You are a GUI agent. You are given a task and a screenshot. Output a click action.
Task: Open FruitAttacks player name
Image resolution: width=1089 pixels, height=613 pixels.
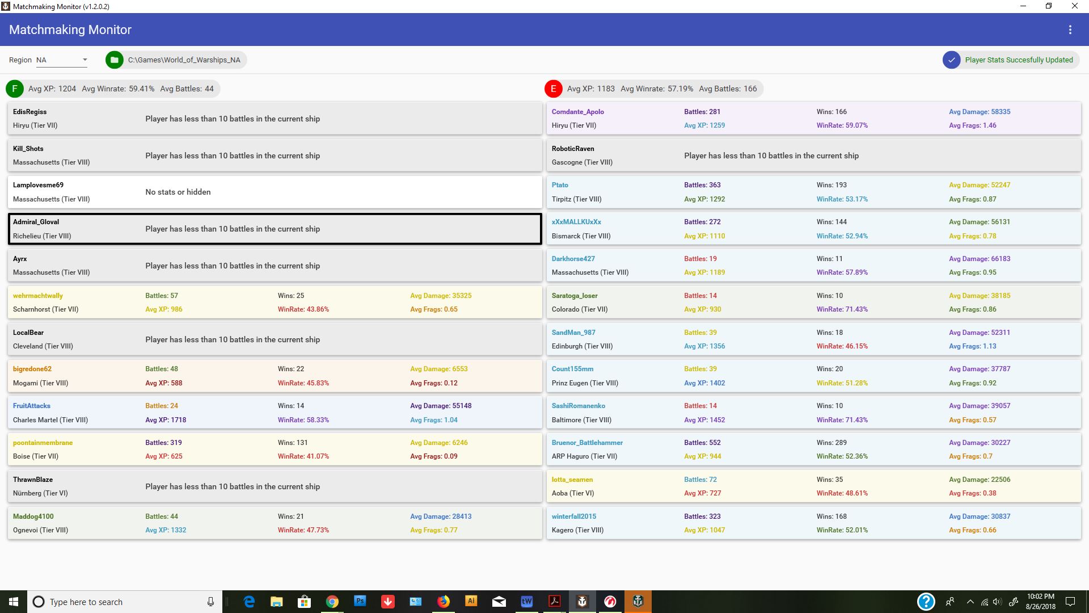click(32, 406)
